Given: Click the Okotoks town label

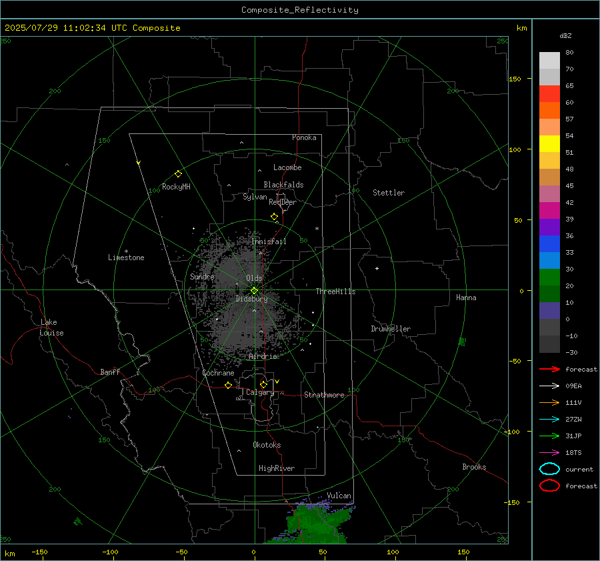Looking at the screenshot, I should click(267, 445).
